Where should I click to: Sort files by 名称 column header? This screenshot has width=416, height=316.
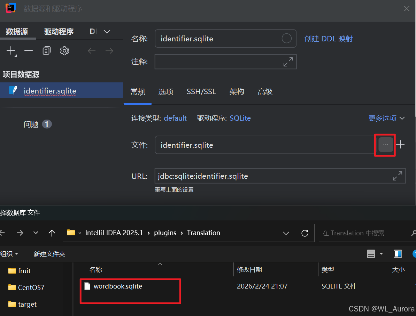coord(96,269)
